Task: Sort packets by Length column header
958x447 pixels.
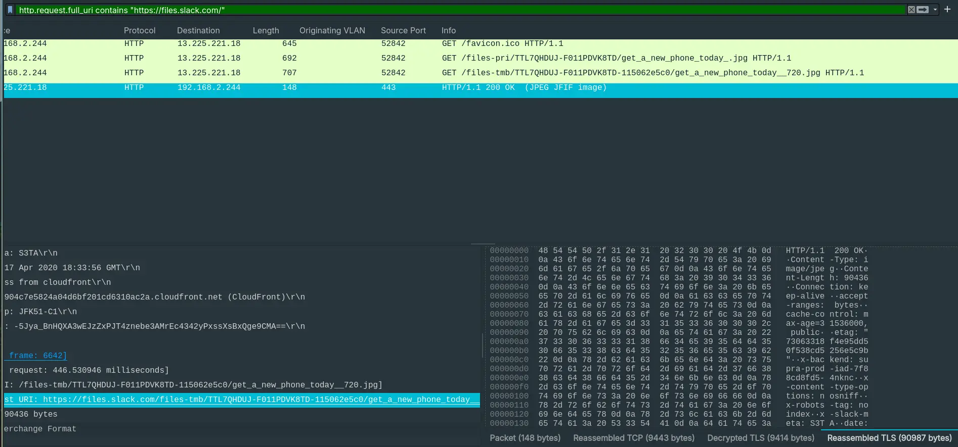Action: point(266,30)
